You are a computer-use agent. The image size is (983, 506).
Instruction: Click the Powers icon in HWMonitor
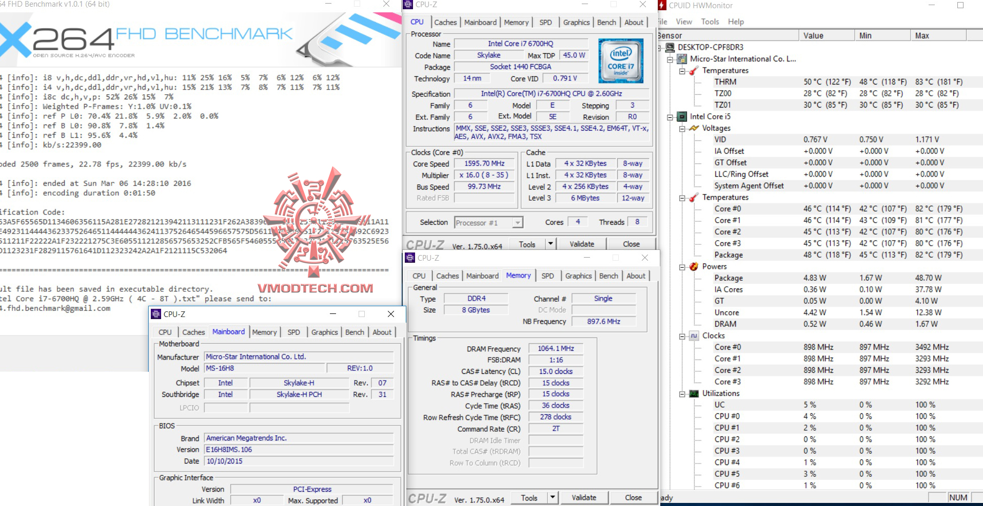coord(694,266)
